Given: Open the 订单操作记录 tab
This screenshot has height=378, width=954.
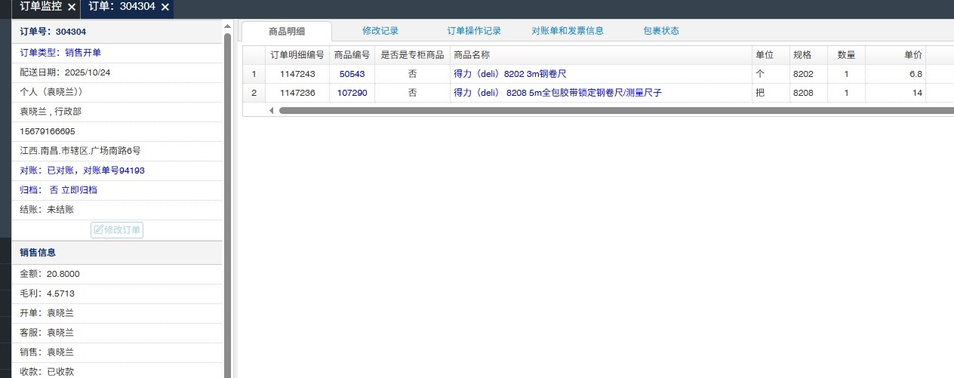Looking at the screenshot, I should coord(474,31).
